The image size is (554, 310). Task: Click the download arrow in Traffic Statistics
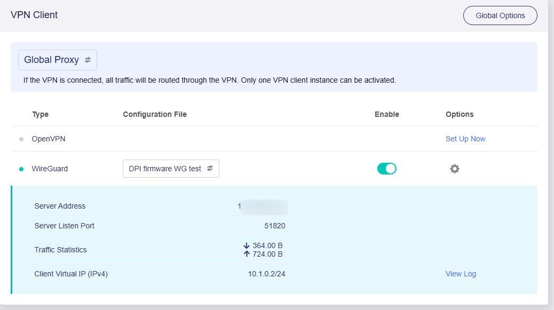pyautogui.click(x=247, y=245)
